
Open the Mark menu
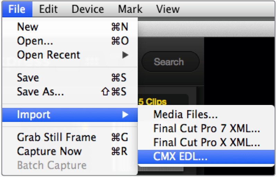tap(129, 9)
